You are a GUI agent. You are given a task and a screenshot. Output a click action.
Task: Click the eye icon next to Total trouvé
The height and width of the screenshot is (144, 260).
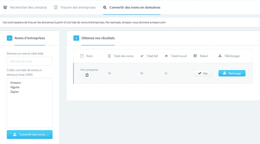[x=166, y=56]
